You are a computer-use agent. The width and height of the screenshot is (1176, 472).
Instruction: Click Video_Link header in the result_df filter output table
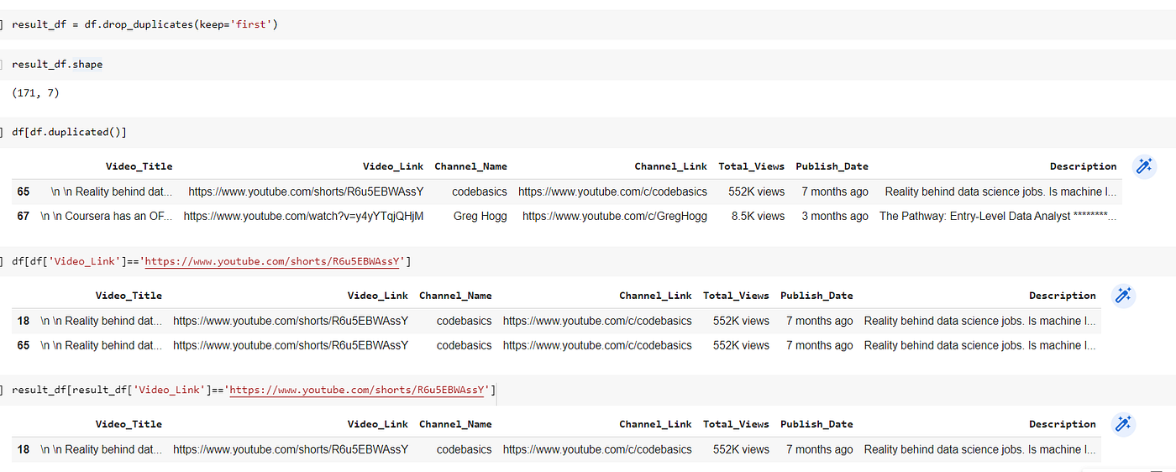(x=378, y=424)
